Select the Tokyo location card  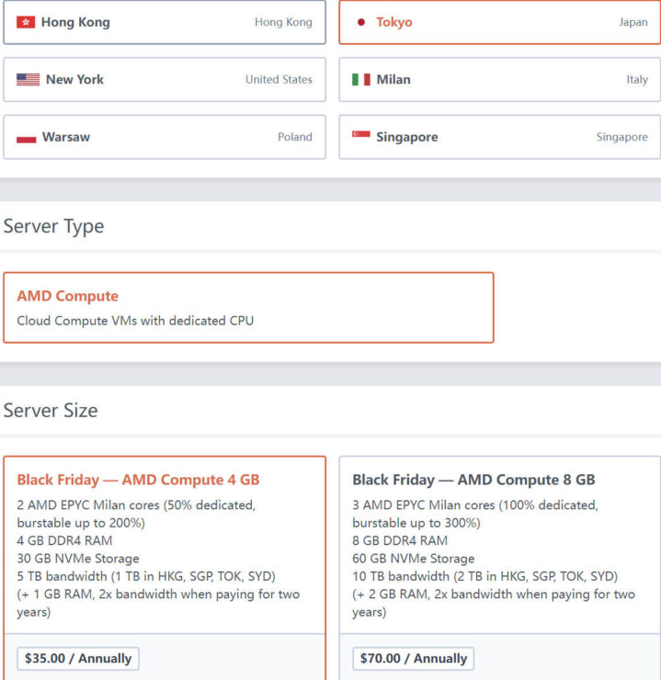[x=499, y=22]
